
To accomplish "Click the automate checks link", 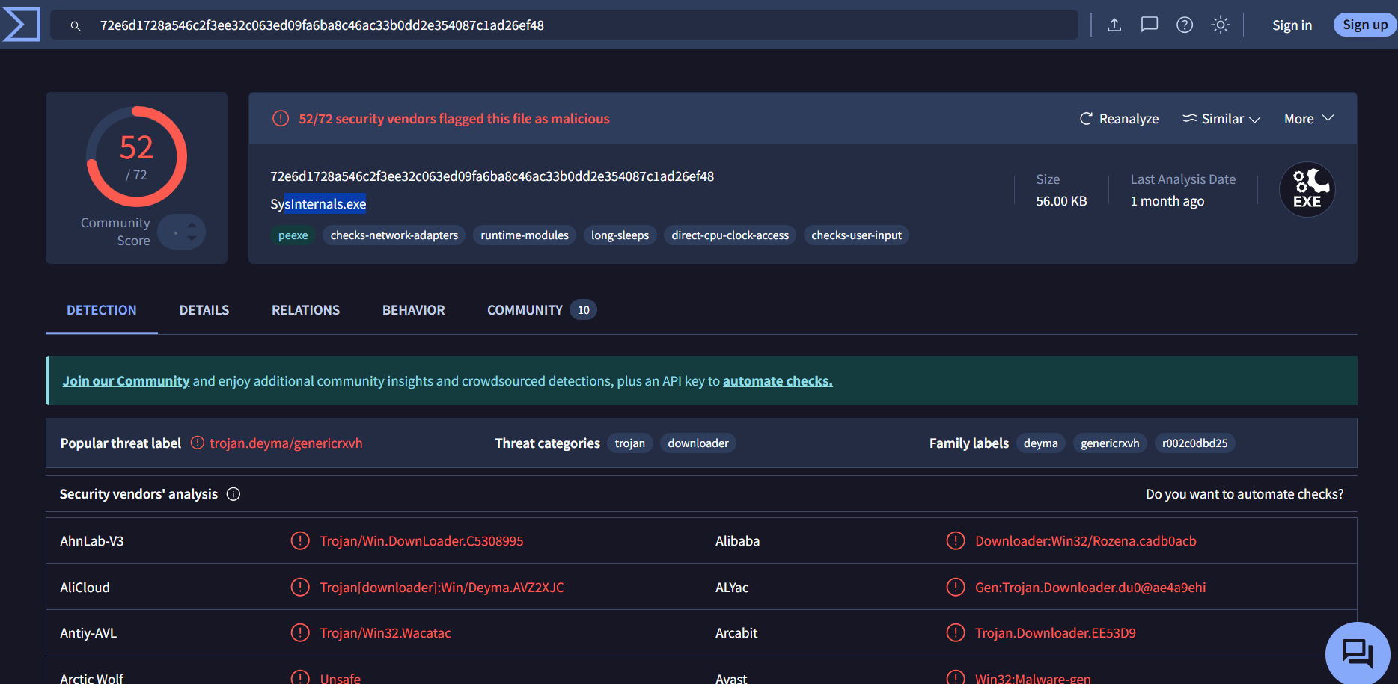I will [778, 381].
